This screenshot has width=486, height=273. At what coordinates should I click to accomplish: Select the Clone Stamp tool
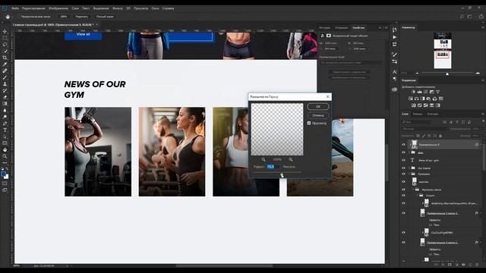click(5, 84)
